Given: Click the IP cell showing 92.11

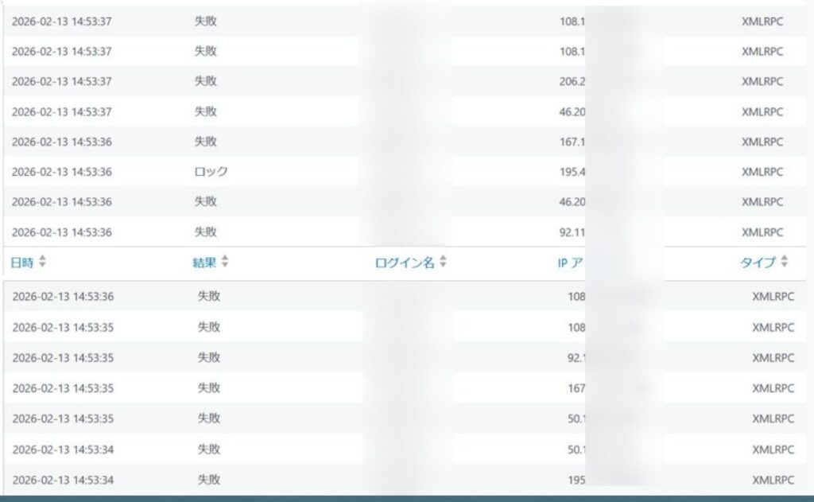Looking at the screenshot, I should click(572, 232).
